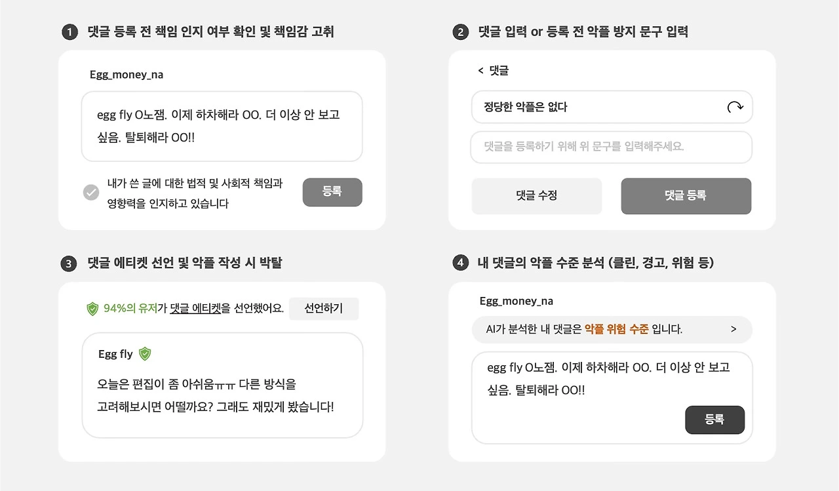Image resolution: width=839 pixels, height=491 pixels.
Task: Click the gray 등록 button in panel one
Action: pyautogui.click(x=332, y=192)
